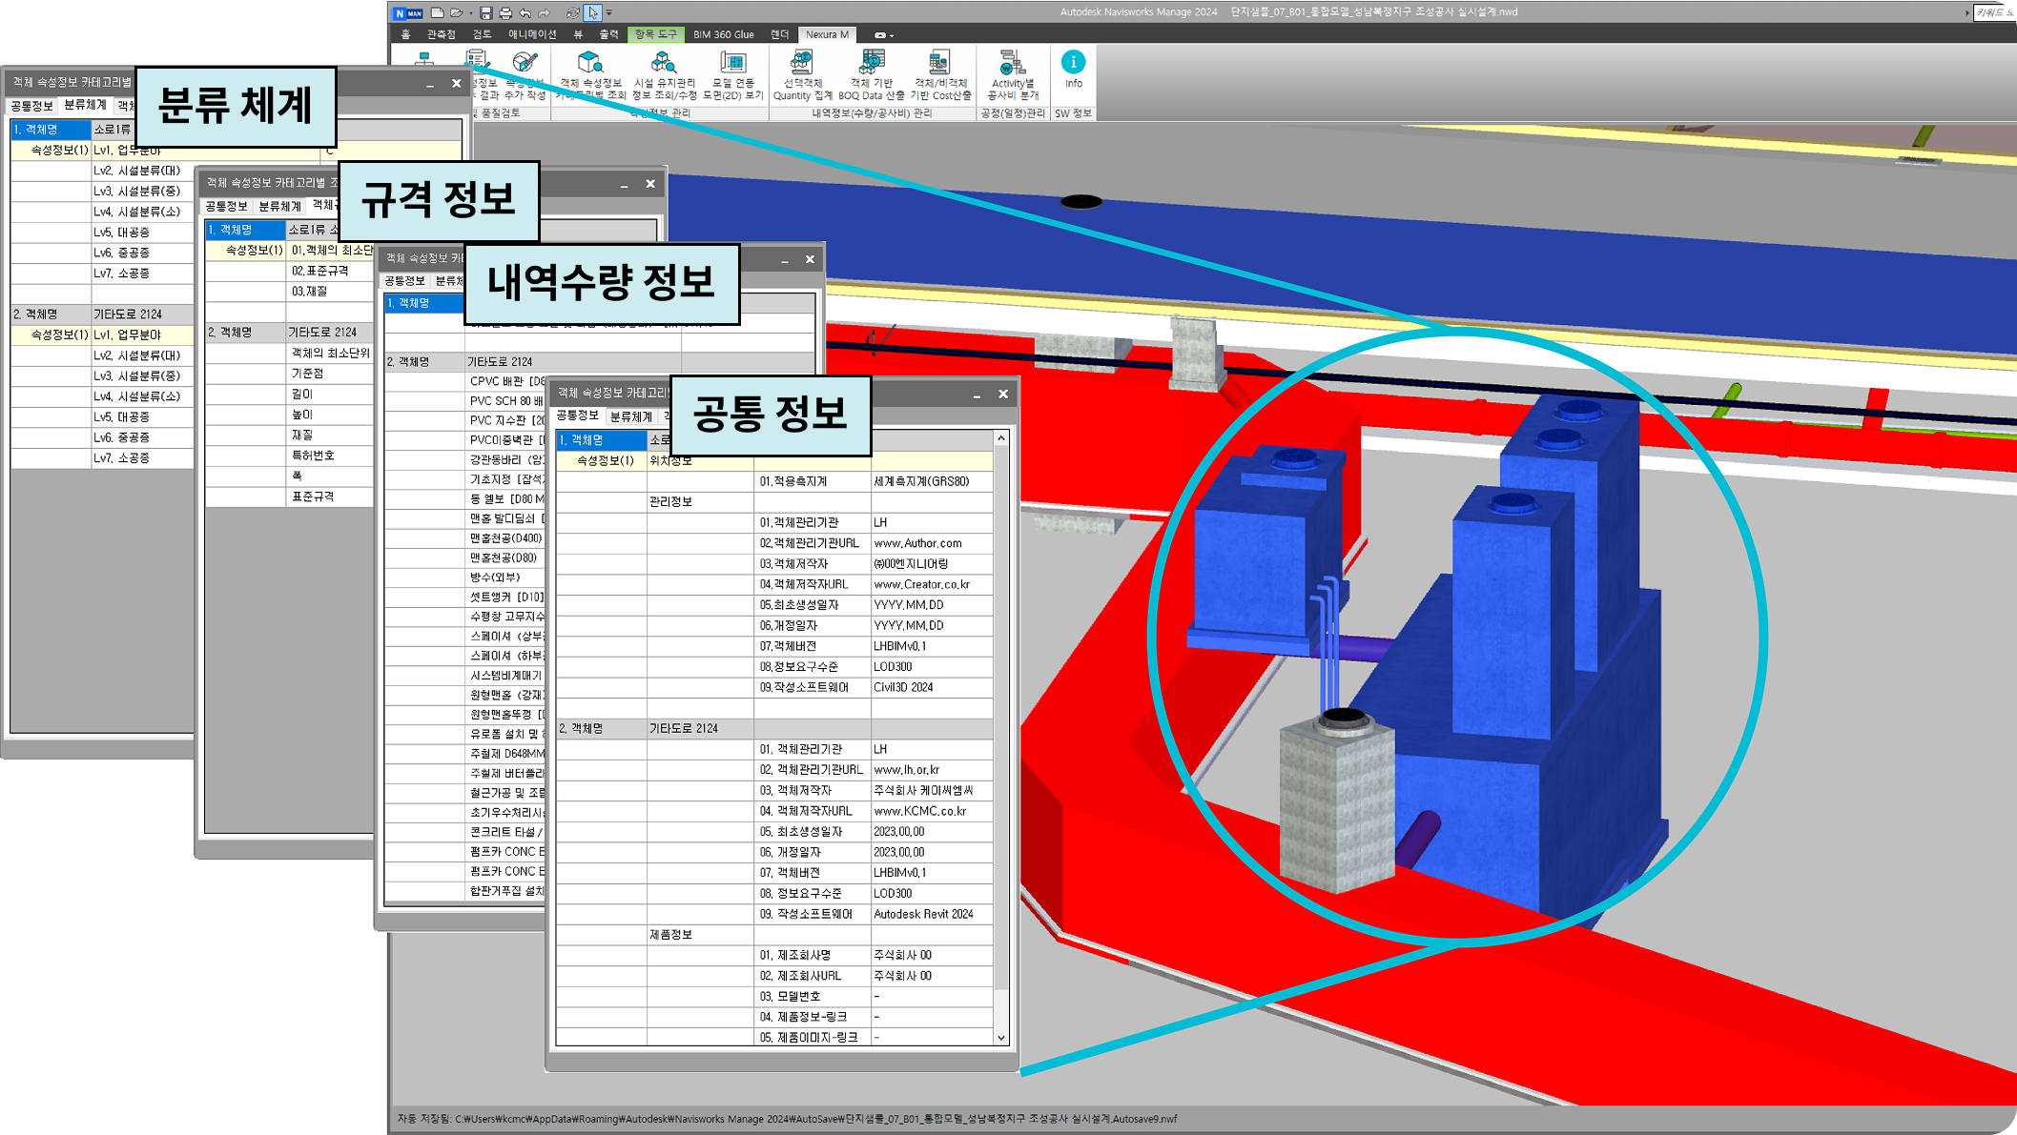Switch to the BIM 360 Glue ribbon tab
Viewport: 2017px width, 1135px height.
pos(724,35)
